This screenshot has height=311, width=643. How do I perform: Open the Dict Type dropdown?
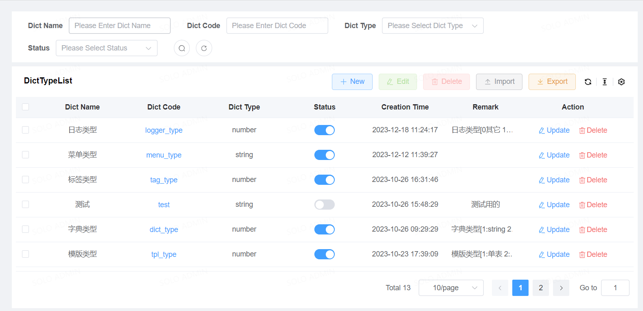click(432, 26)
